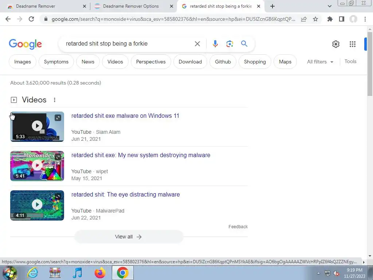Close the Google search tab

(x=259, y=6)
